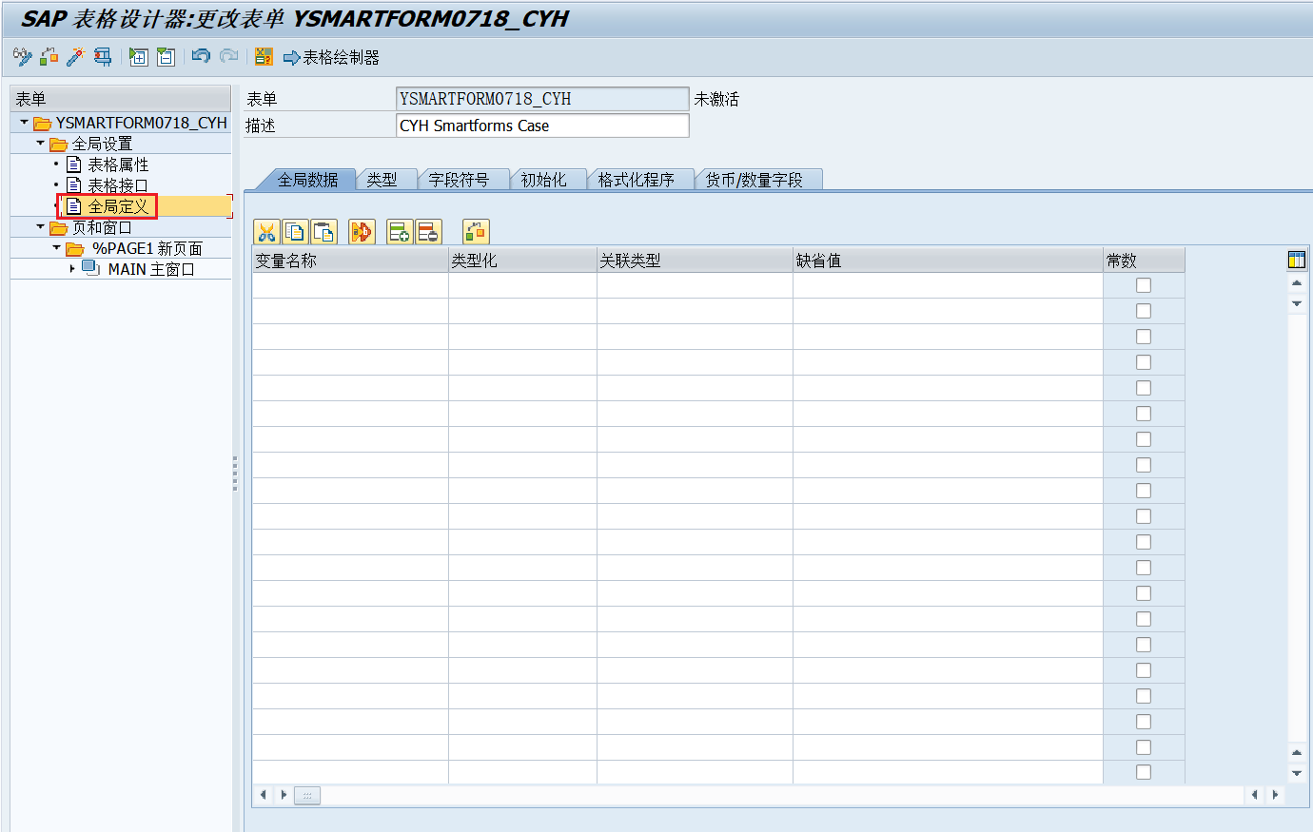Tick the 常数 checkbox in the fifth row
Image resolution: width=1313 pixels, height=832 pixels.
[1144, 388]
